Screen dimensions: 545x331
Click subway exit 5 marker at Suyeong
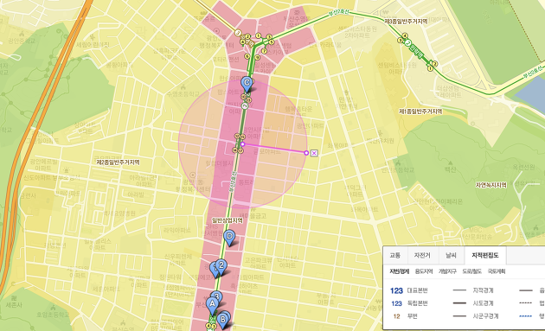pyautogui.click(x=272, y=42)
